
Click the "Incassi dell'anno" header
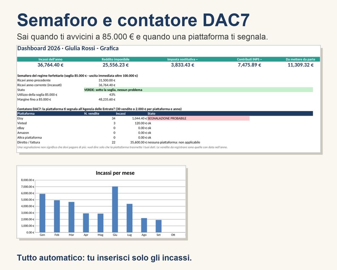51,59
